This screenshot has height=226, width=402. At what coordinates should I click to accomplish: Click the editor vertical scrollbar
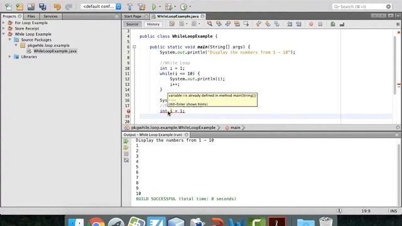tap(395, 65)
